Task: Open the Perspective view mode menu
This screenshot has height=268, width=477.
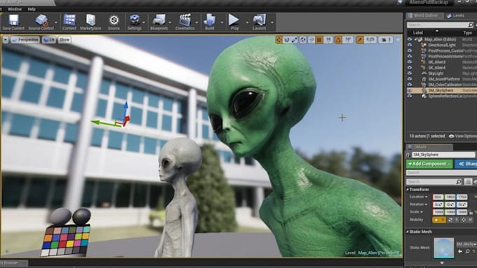Action: [25, 40]
